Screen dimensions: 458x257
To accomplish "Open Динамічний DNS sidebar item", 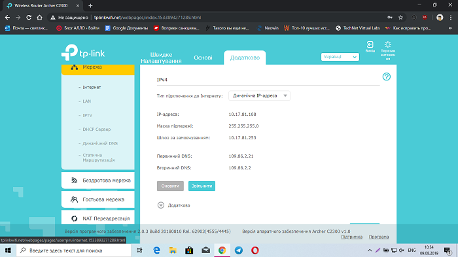I will tap(100, 143).
